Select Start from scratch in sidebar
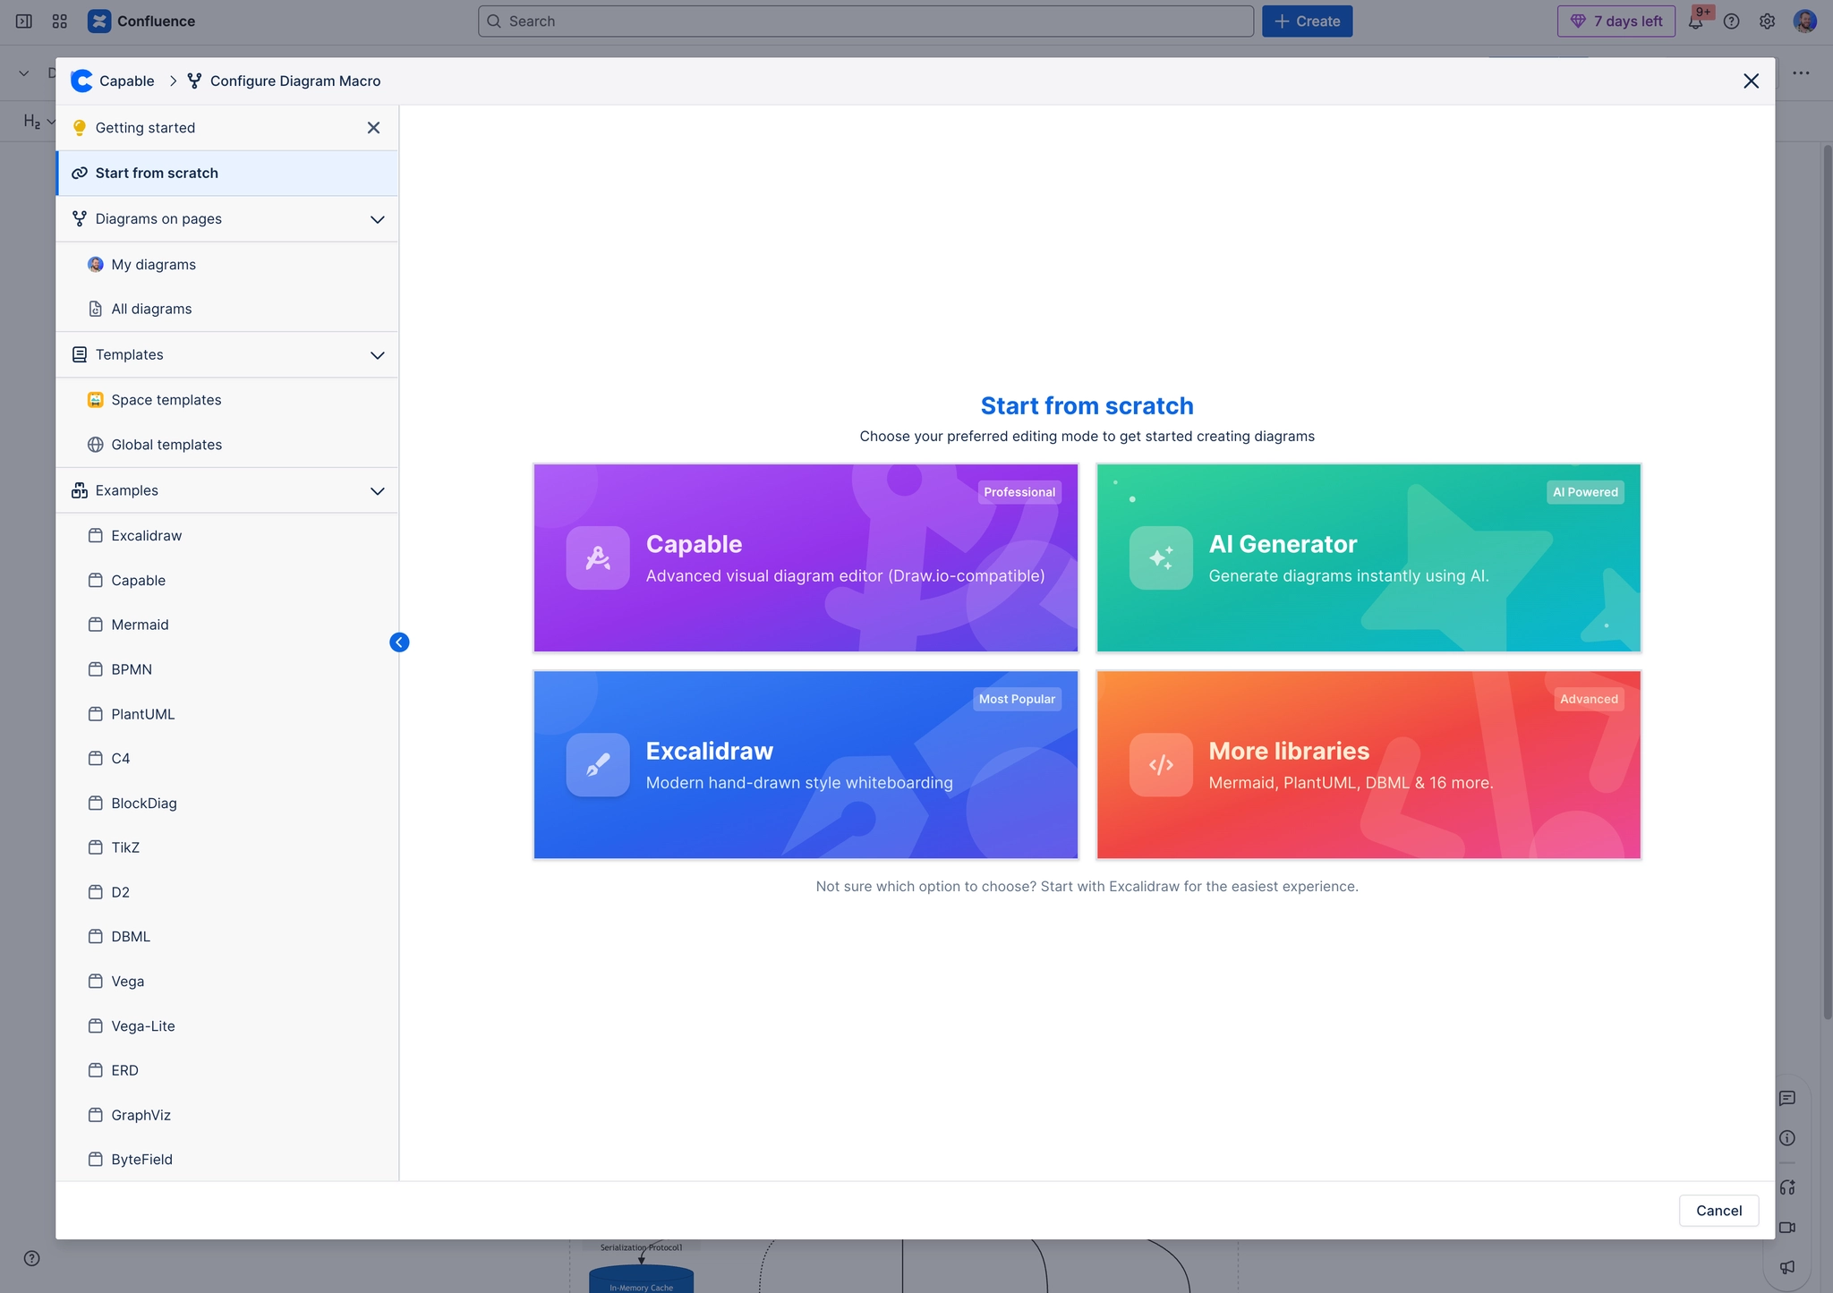The width and height of the screenshot is (1833, 1293). coord(157,174)
